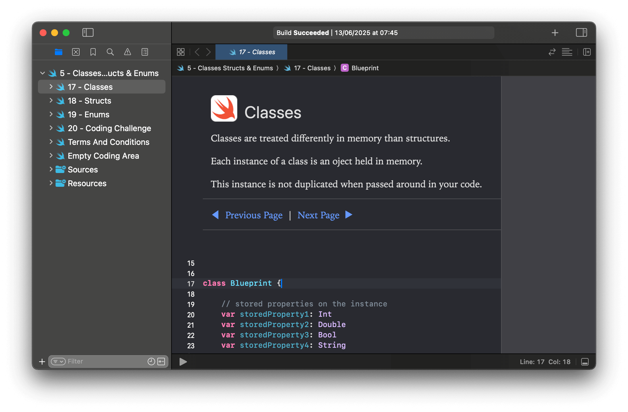Run the playground with the play button
Screen dimensions: 628x412
coord(183,362)
